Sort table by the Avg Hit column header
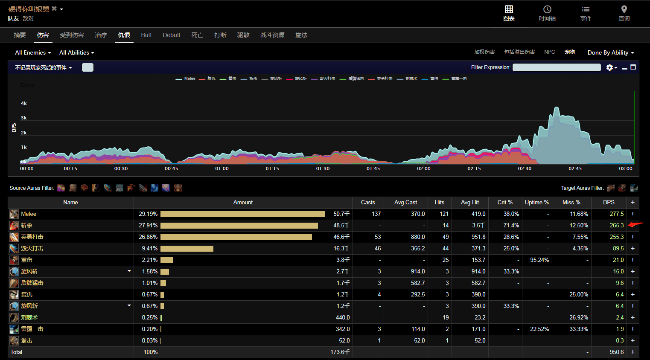The image size is (650, 360). [x=470, y=203]
